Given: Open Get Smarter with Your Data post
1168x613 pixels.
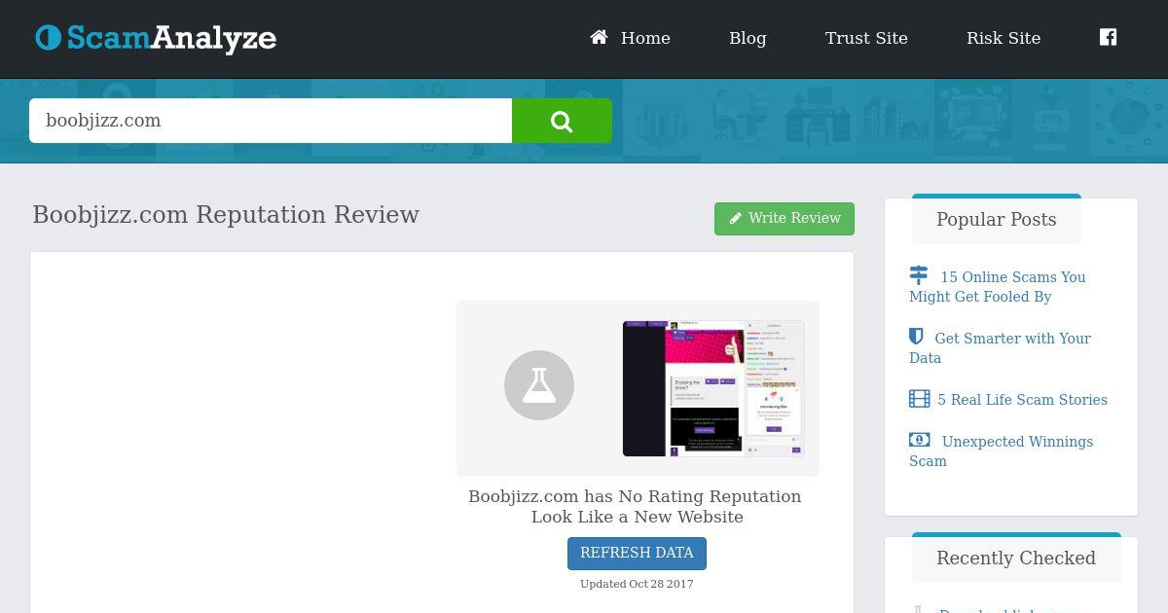Looking at the screenshot, I should pos(1000,348).
